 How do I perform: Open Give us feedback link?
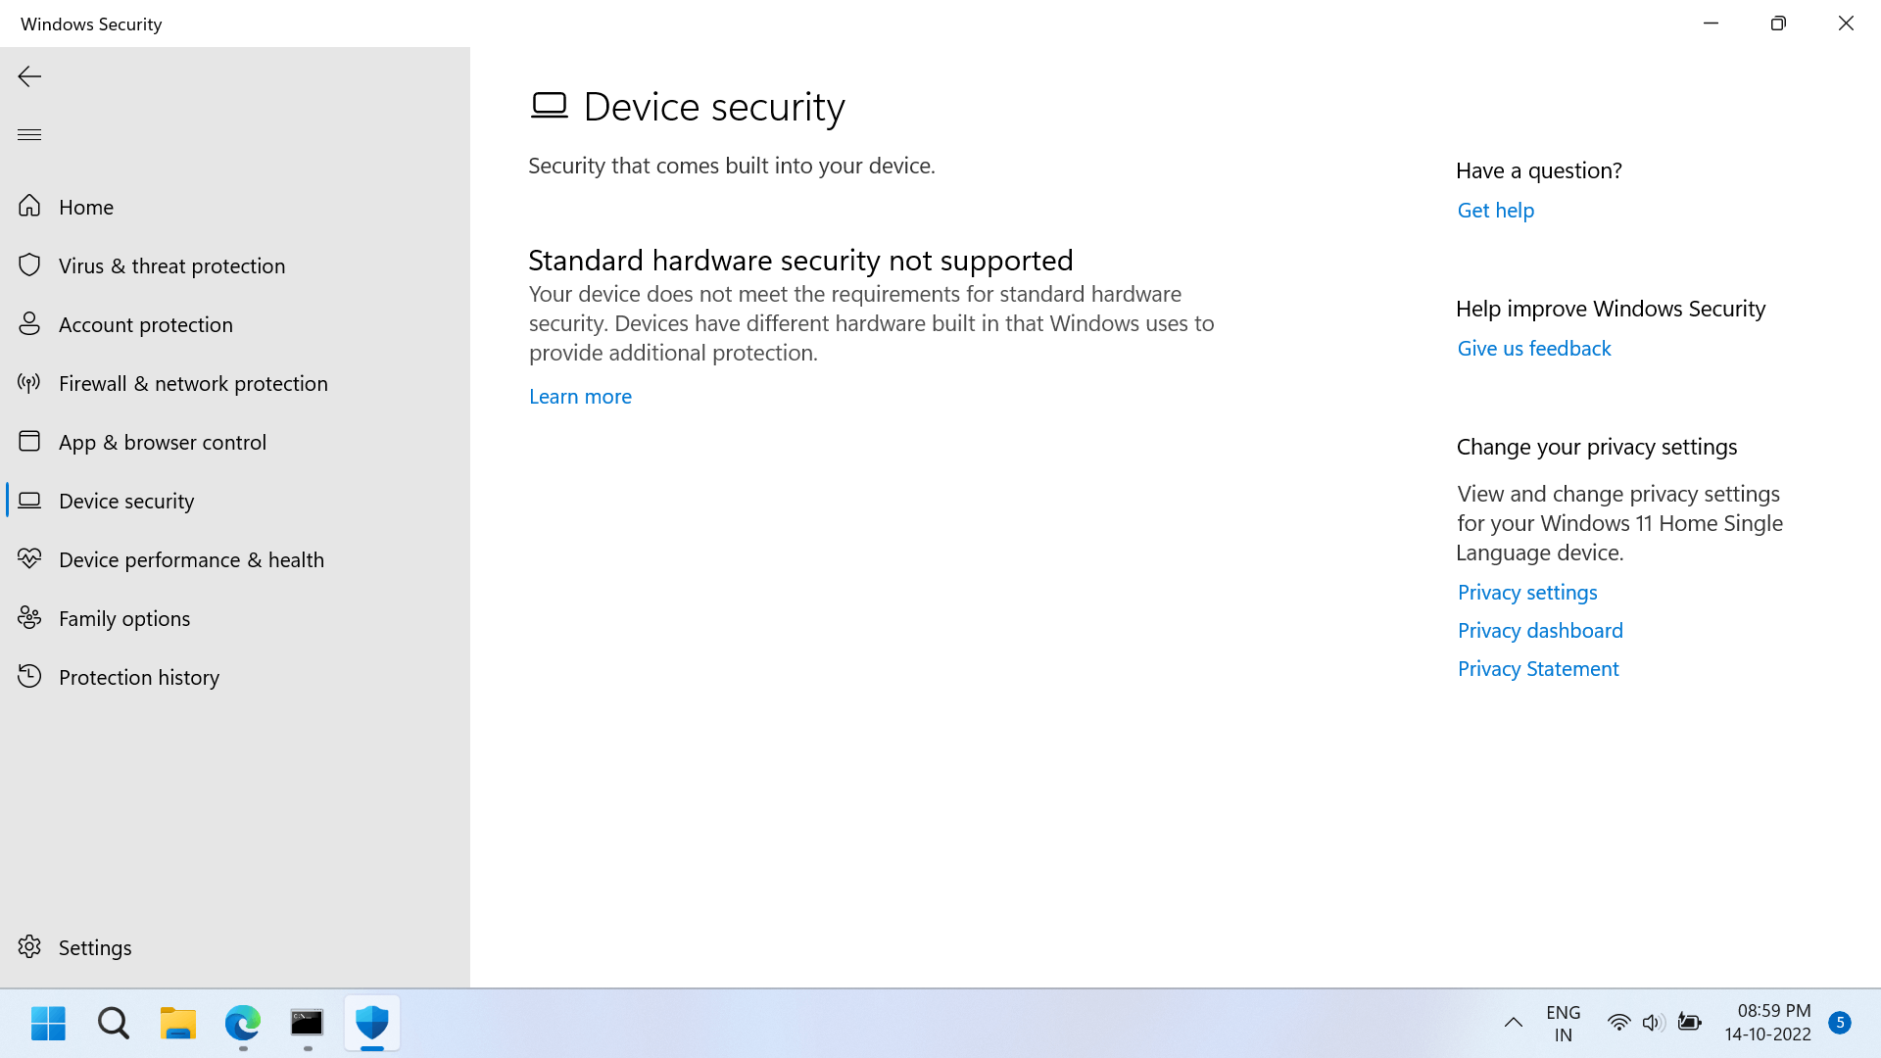(x=1533, y=349)
